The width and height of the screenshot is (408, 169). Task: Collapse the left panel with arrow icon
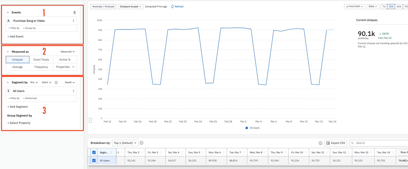pyautogui.click(x=90, y=120)
